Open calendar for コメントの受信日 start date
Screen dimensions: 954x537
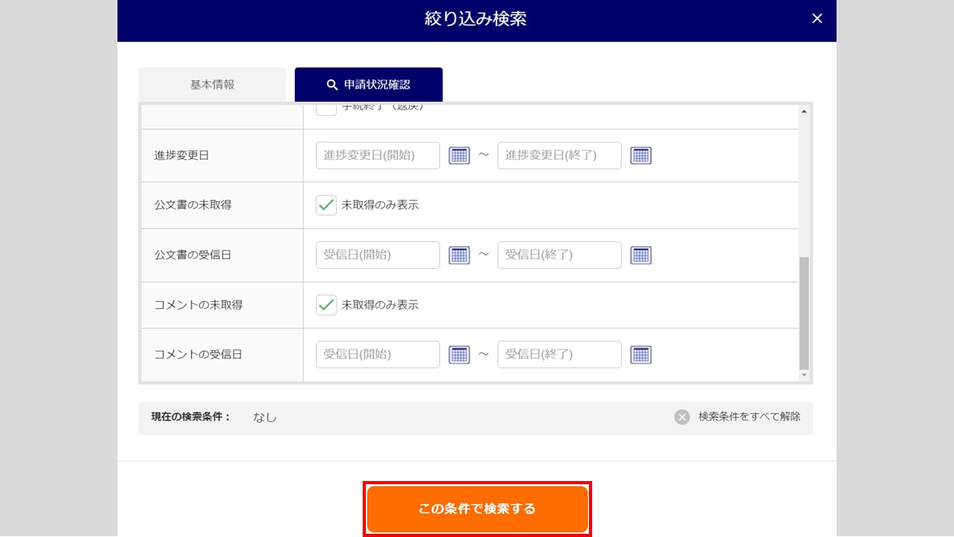[459, 355]
